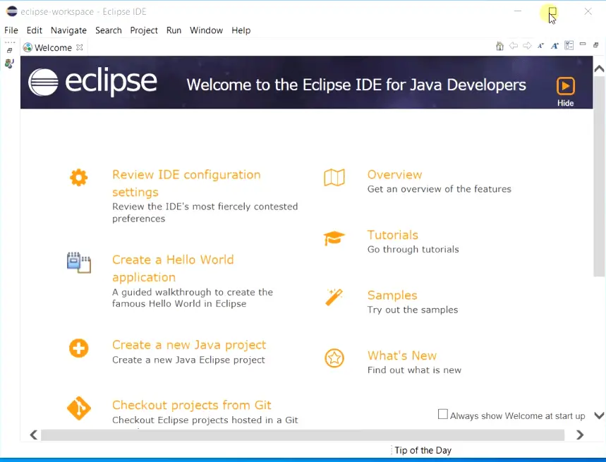Click the gear icon beside Review IDE configuration settings
Image resolution: width=606 pixels, height=462 pixels.
(x=79, y=178)
